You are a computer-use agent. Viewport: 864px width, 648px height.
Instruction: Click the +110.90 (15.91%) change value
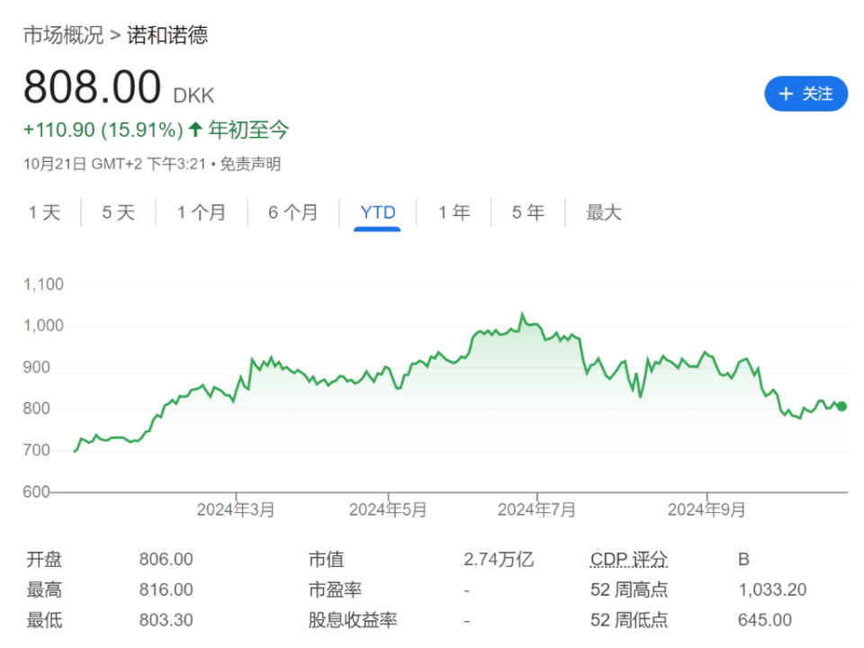[103, 130]
